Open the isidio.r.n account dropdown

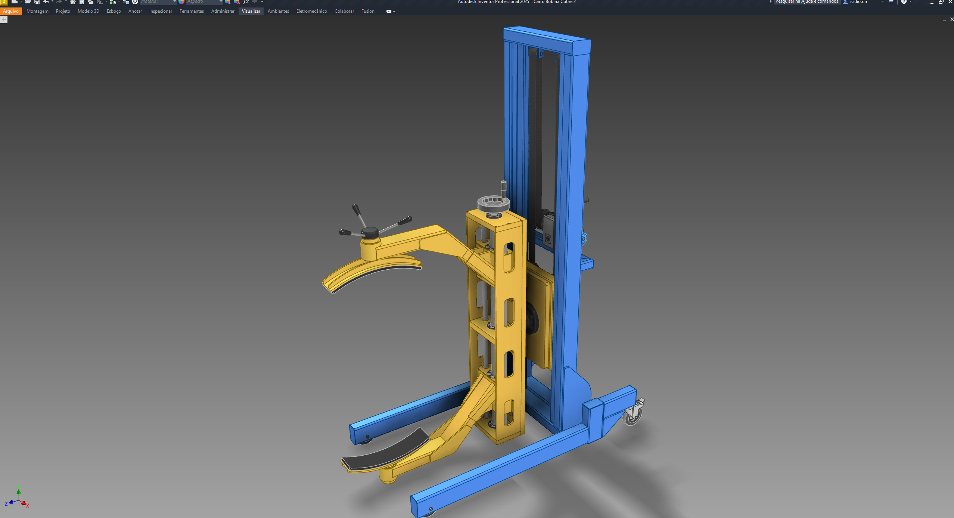tap(883, 2)
